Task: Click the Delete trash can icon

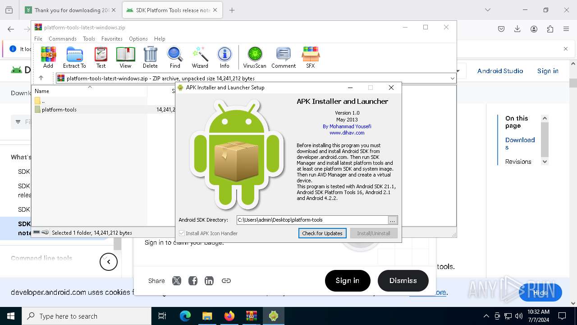Action: tap(150, 57)
